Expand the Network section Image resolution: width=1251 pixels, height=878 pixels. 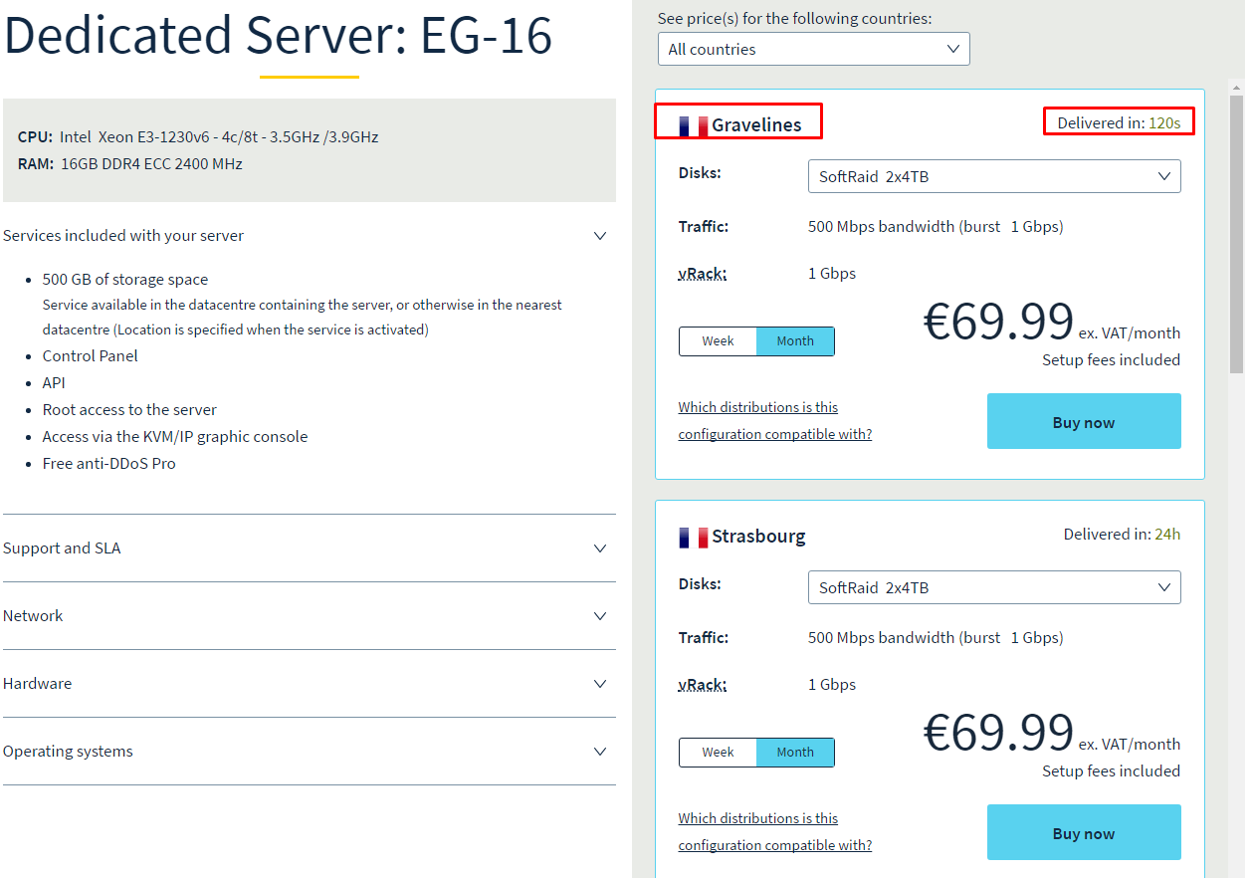(x=309, y=616)
